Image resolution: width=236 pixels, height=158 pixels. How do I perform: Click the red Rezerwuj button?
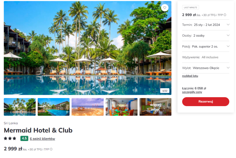[206, 102]
